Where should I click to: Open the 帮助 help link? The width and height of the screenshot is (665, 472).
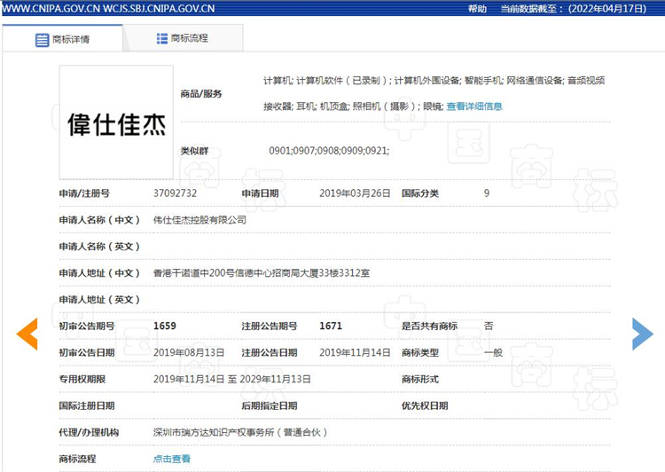[477, 9]
